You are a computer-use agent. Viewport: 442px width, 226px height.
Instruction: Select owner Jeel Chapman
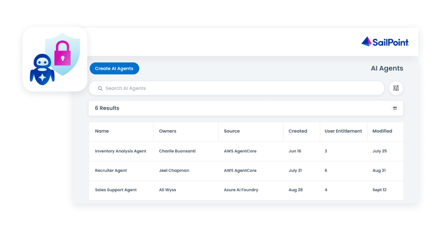(174, 171)
